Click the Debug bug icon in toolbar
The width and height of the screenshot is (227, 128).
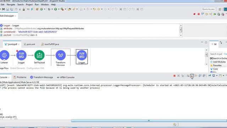point(49,9)
